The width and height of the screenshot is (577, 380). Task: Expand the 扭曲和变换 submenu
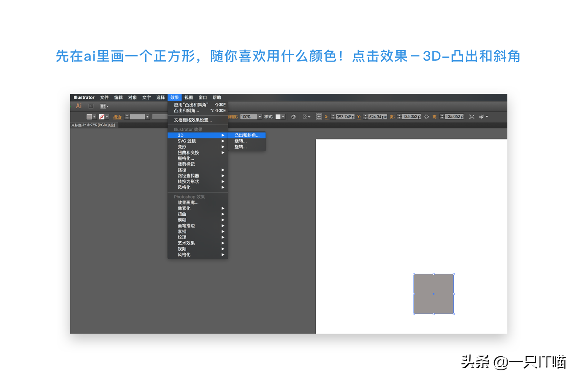tap(198, 153)
